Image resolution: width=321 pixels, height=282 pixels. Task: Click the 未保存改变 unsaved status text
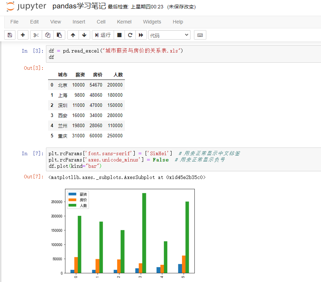(x=181, y=7)
